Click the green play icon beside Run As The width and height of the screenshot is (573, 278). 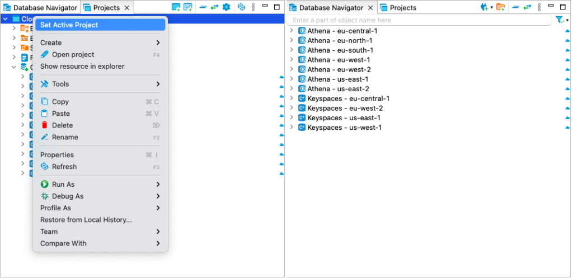[45, 185]
